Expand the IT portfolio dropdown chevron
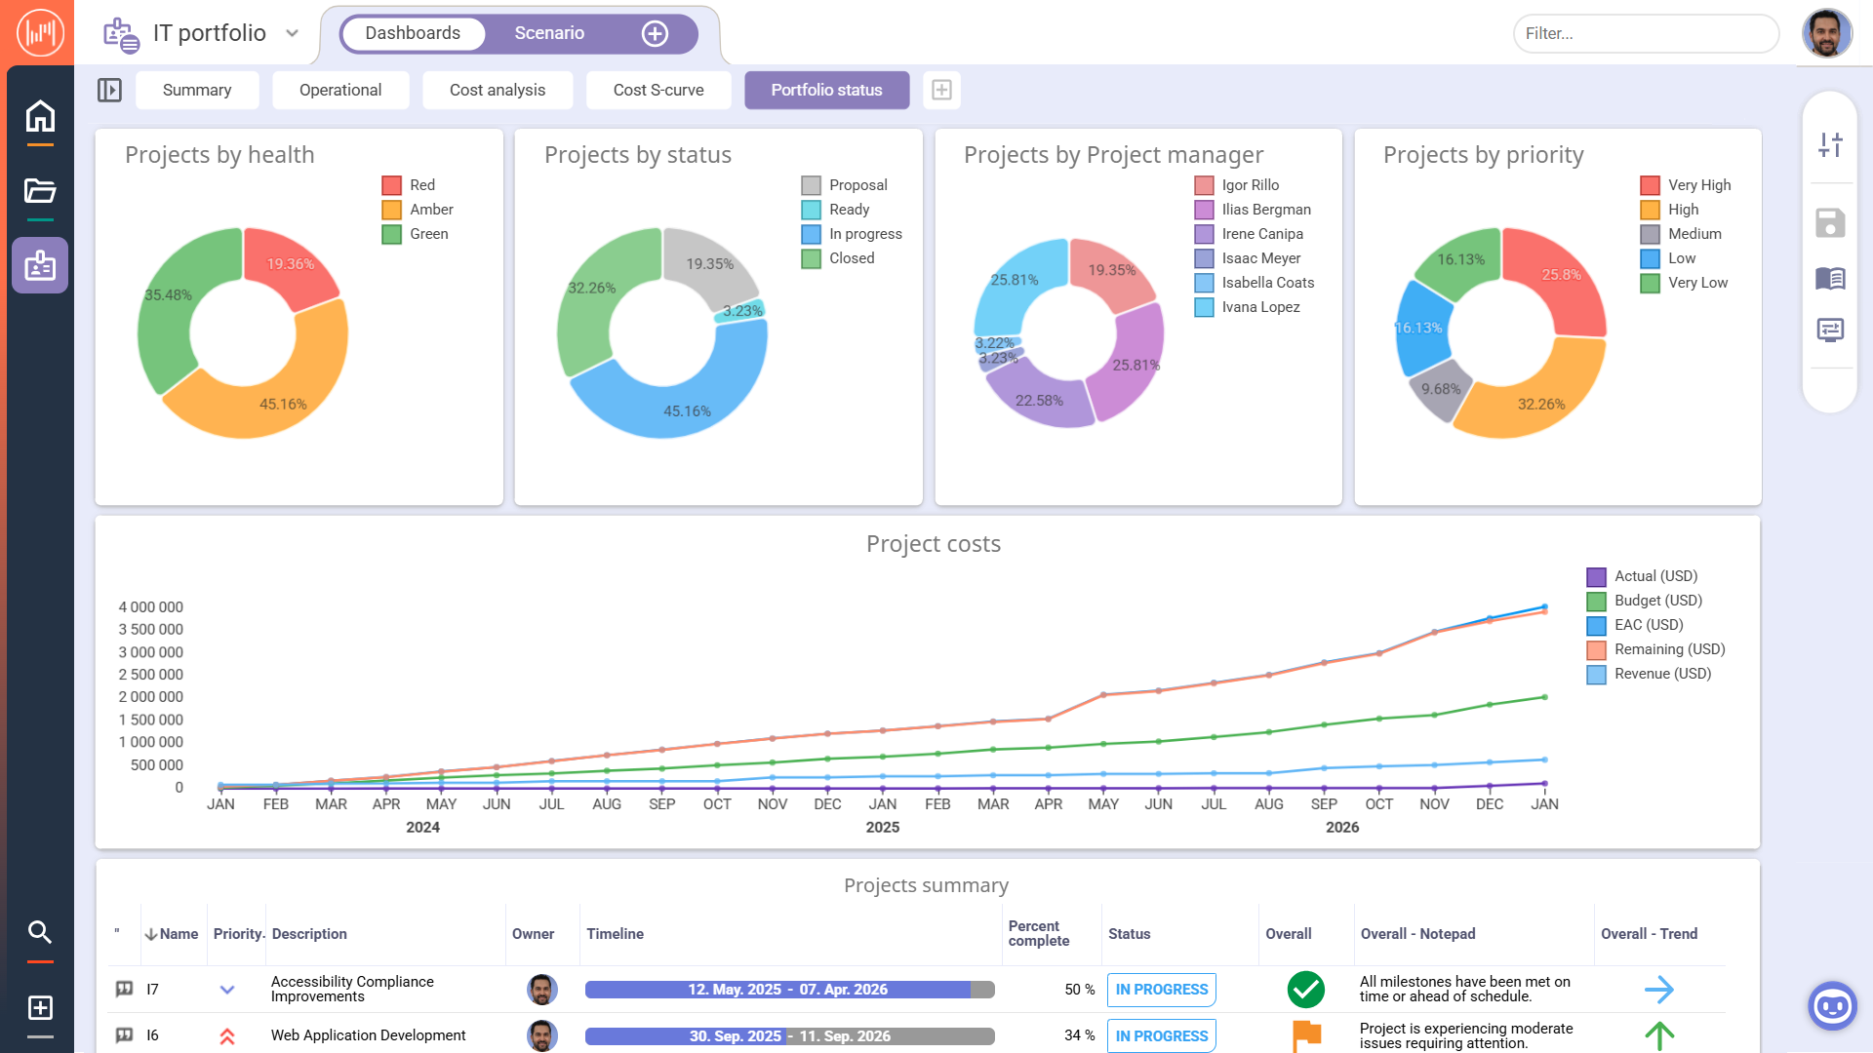 [x=292, y=33]
